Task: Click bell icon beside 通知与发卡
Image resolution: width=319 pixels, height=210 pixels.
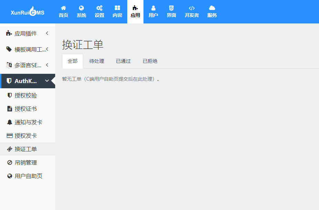Action: [10, 122]
